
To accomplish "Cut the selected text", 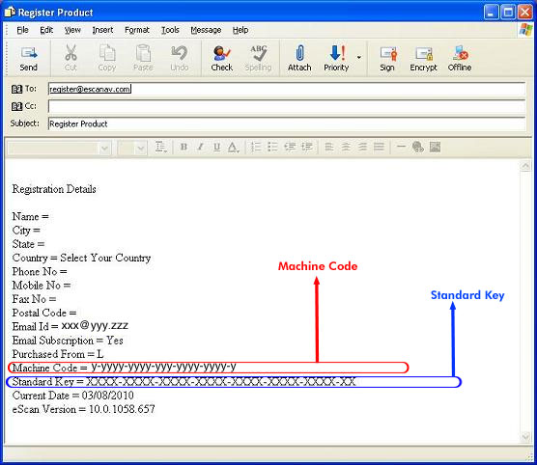I will (71, 58).
